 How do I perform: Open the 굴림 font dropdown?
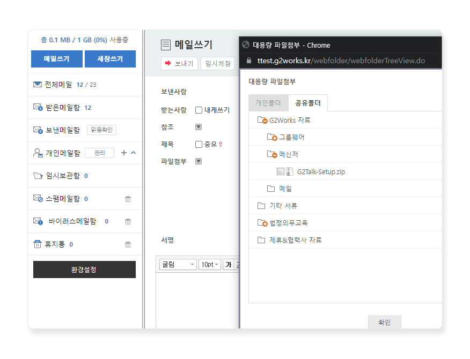pyautogui.click(x=178, y=265)
